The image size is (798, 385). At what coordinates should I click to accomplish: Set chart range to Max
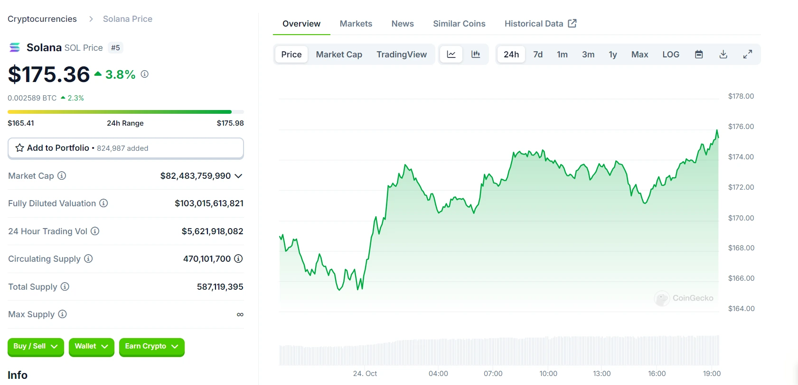point(639,55)
